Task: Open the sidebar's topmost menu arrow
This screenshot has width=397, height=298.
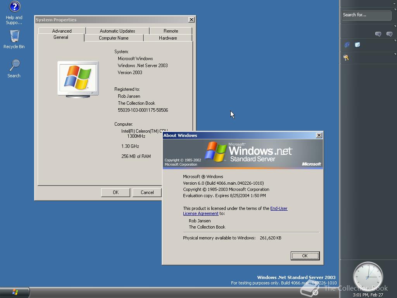Action: pyautogui.click(x=395, y=3)
